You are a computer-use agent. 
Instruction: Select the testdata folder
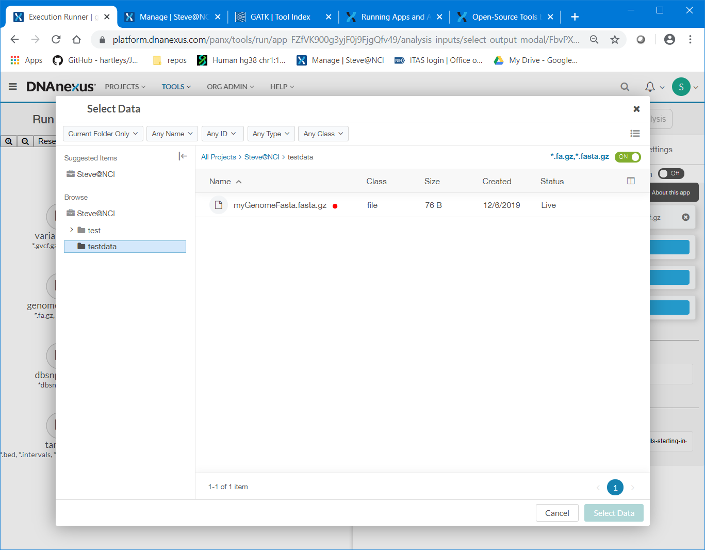tap(102, 247)
